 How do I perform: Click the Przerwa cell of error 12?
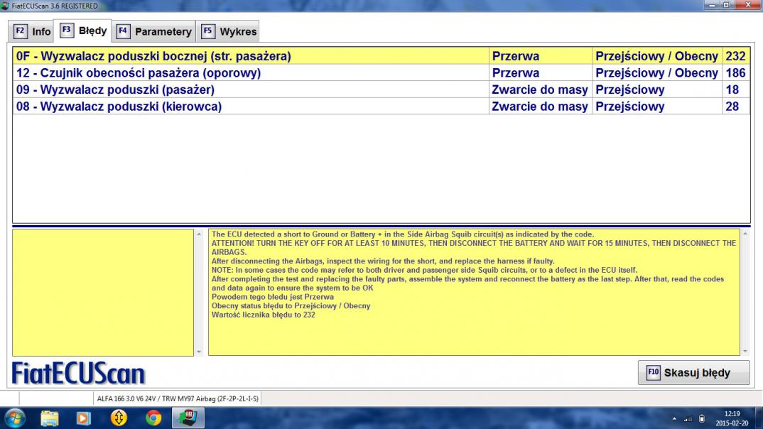[540, 73]
